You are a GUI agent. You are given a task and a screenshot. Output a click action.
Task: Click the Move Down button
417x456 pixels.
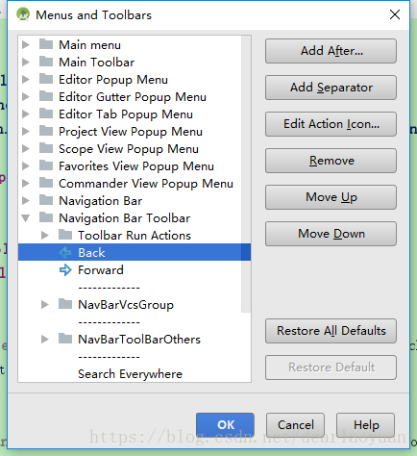click(331, 234)
